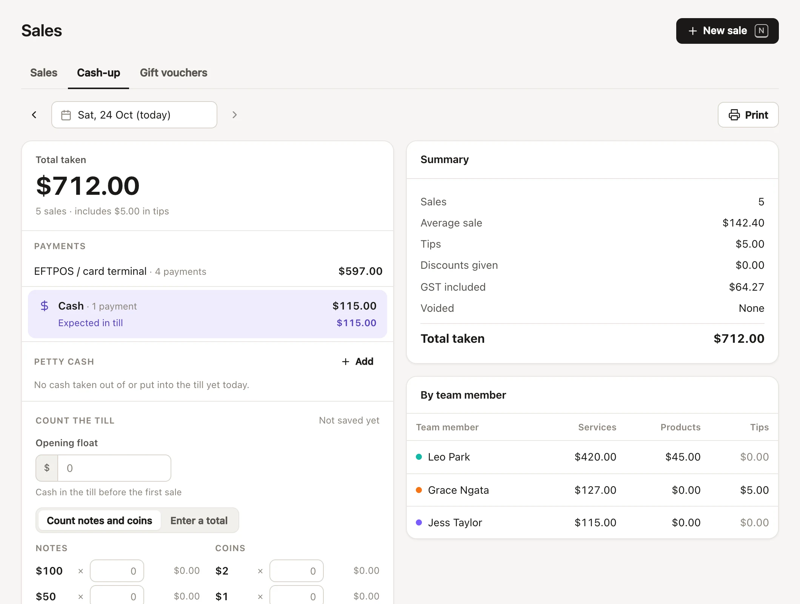Click the New sale button

[x=727, y=31]
